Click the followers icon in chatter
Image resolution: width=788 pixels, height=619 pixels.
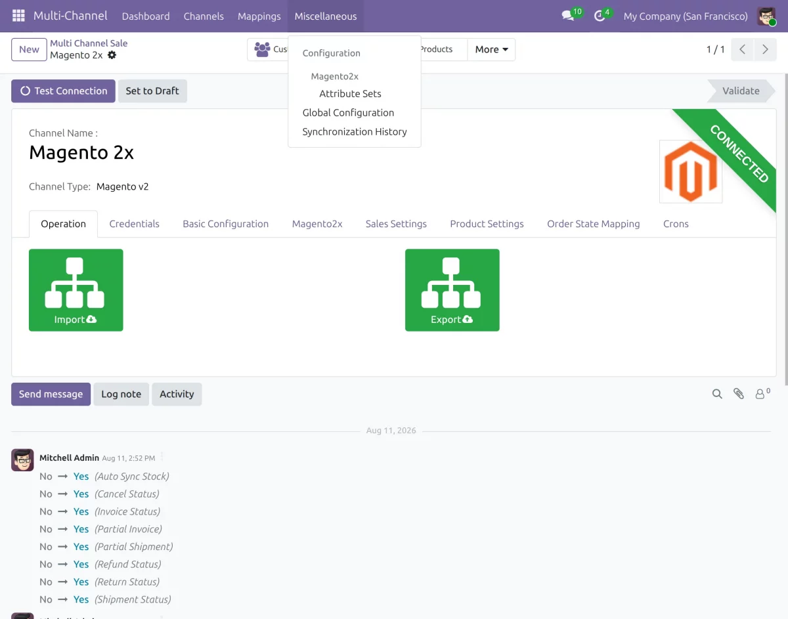762,394
